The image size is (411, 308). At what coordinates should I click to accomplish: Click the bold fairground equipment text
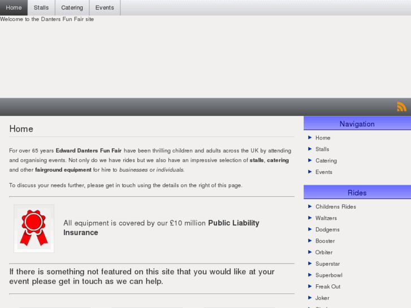click(63, 170)
